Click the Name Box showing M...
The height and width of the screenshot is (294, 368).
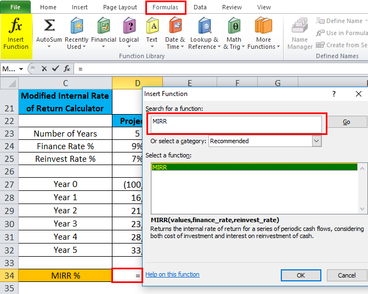[x=9, y=69]
